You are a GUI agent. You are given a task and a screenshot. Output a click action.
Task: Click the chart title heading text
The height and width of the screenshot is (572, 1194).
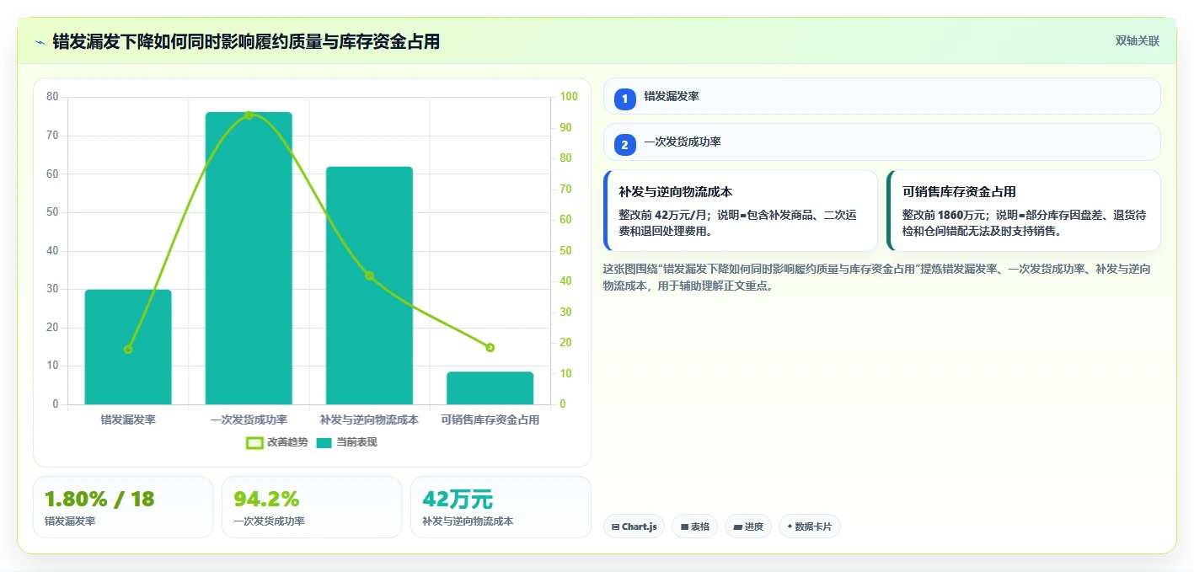point(246,41)
